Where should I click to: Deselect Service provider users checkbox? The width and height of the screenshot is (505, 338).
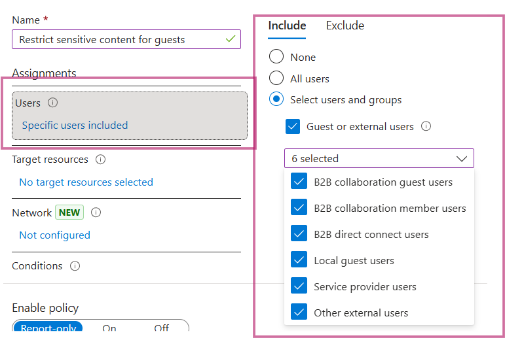(299, 286)
